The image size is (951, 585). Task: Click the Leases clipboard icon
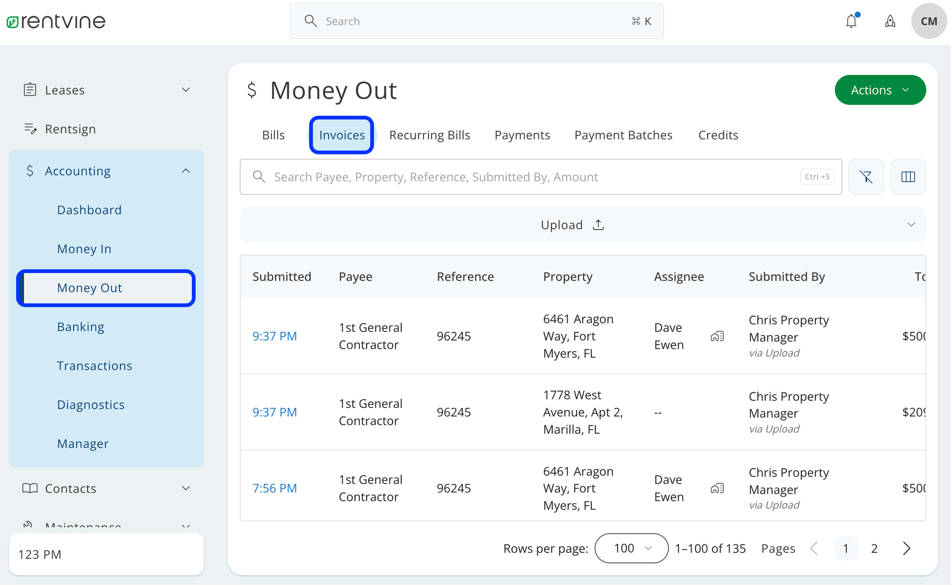(x=30, y=89)
